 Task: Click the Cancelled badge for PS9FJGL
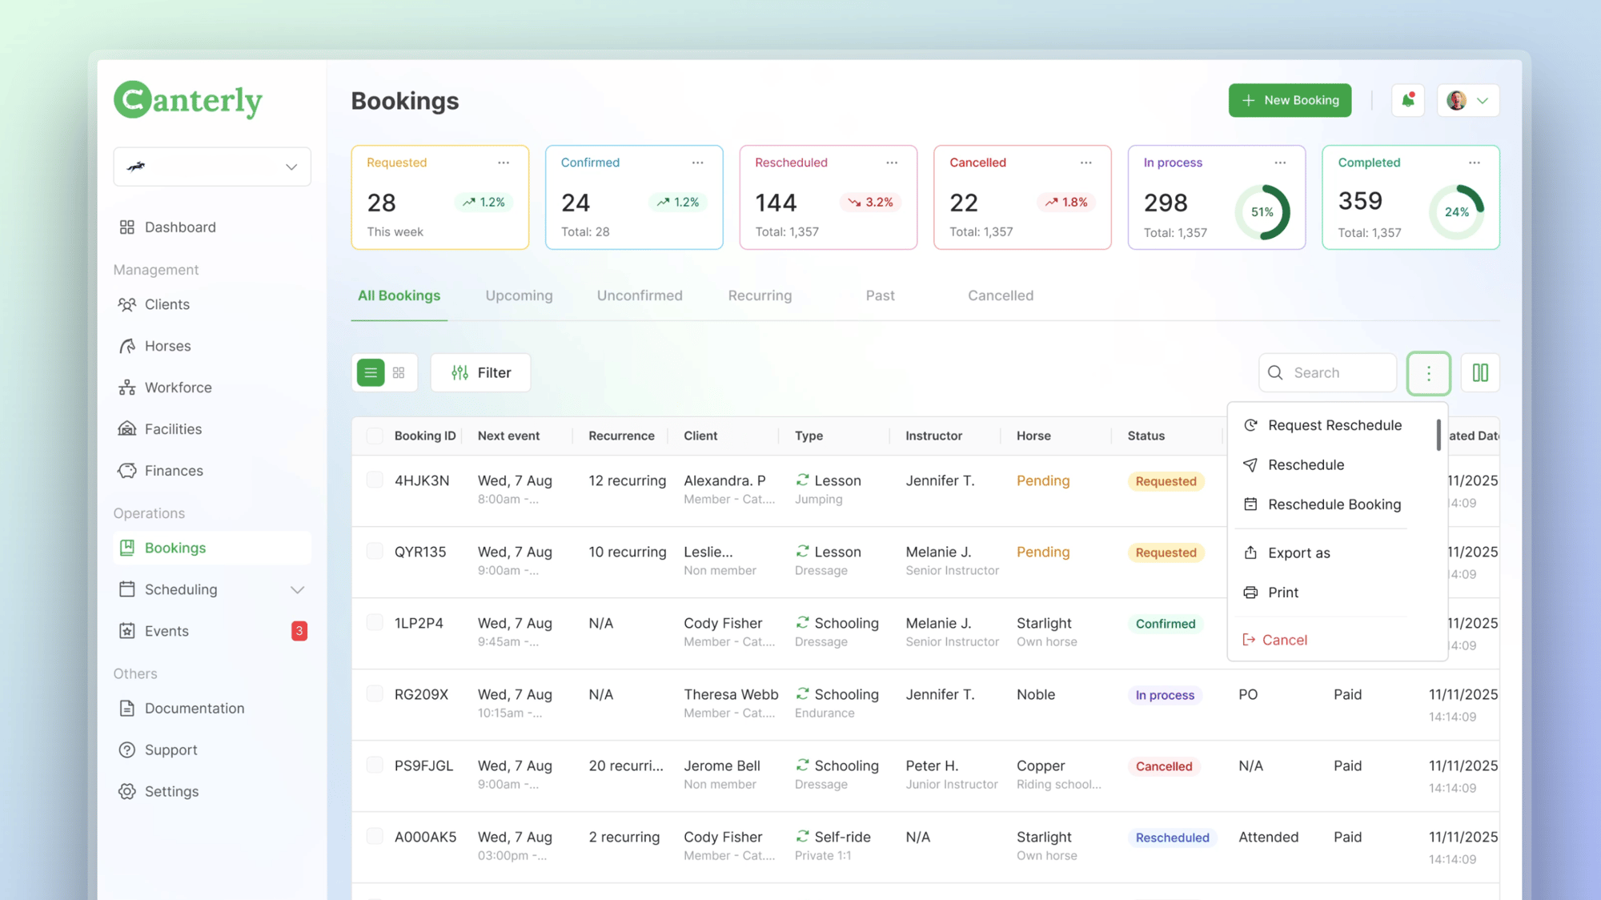pyautogui.click(x=1164, y=766)
